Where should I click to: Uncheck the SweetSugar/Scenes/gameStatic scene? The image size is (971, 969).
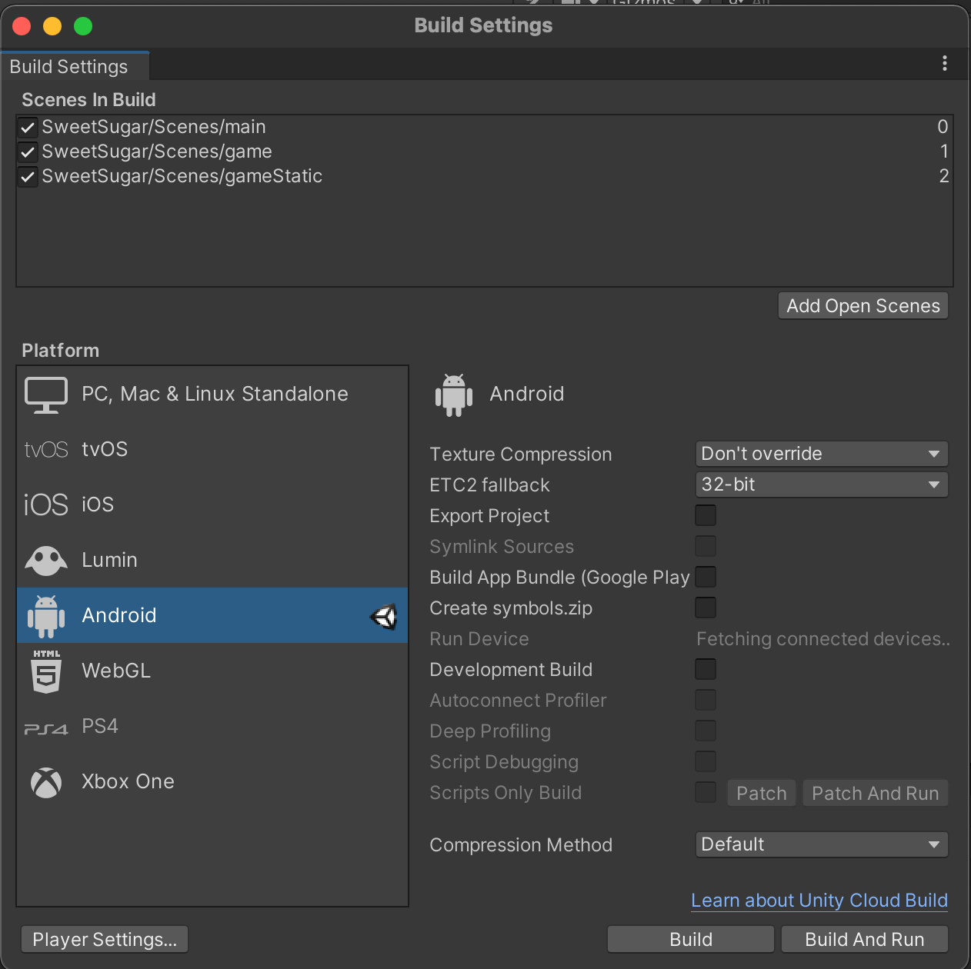pyautogui.click(x=28, y=177)
